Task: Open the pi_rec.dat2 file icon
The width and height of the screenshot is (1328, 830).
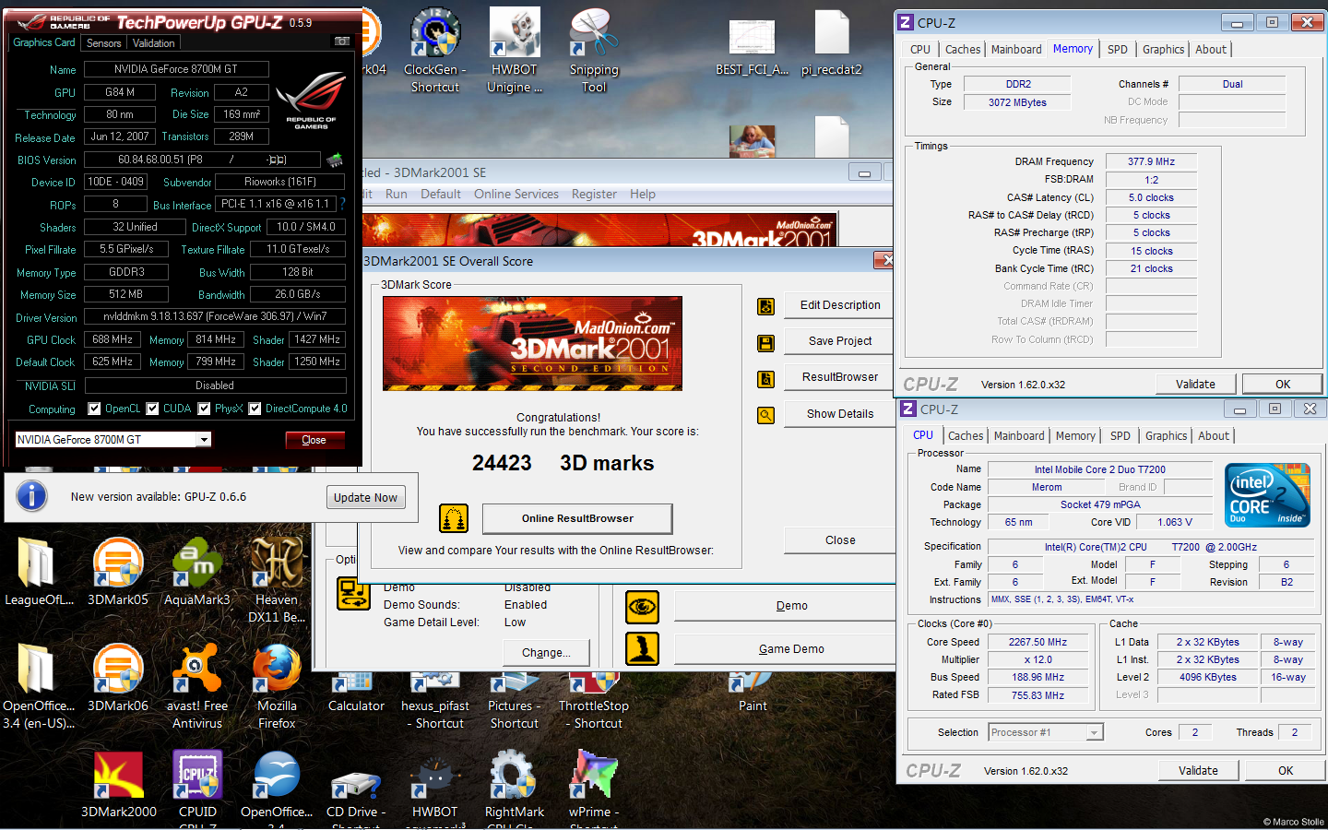Action: coord(831,33)
